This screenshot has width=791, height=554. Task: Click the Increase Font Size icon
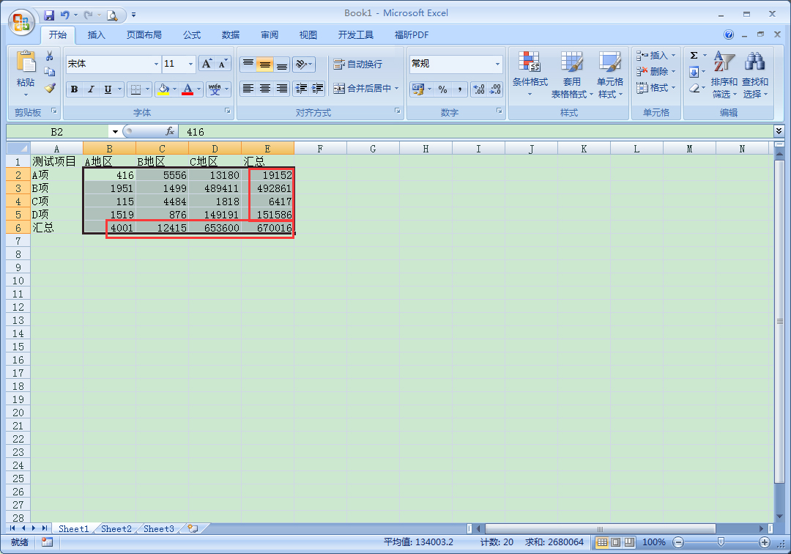(207, 64)
